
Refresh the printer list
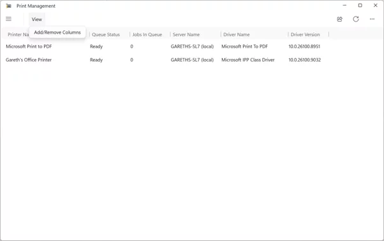tap(356, 19)
